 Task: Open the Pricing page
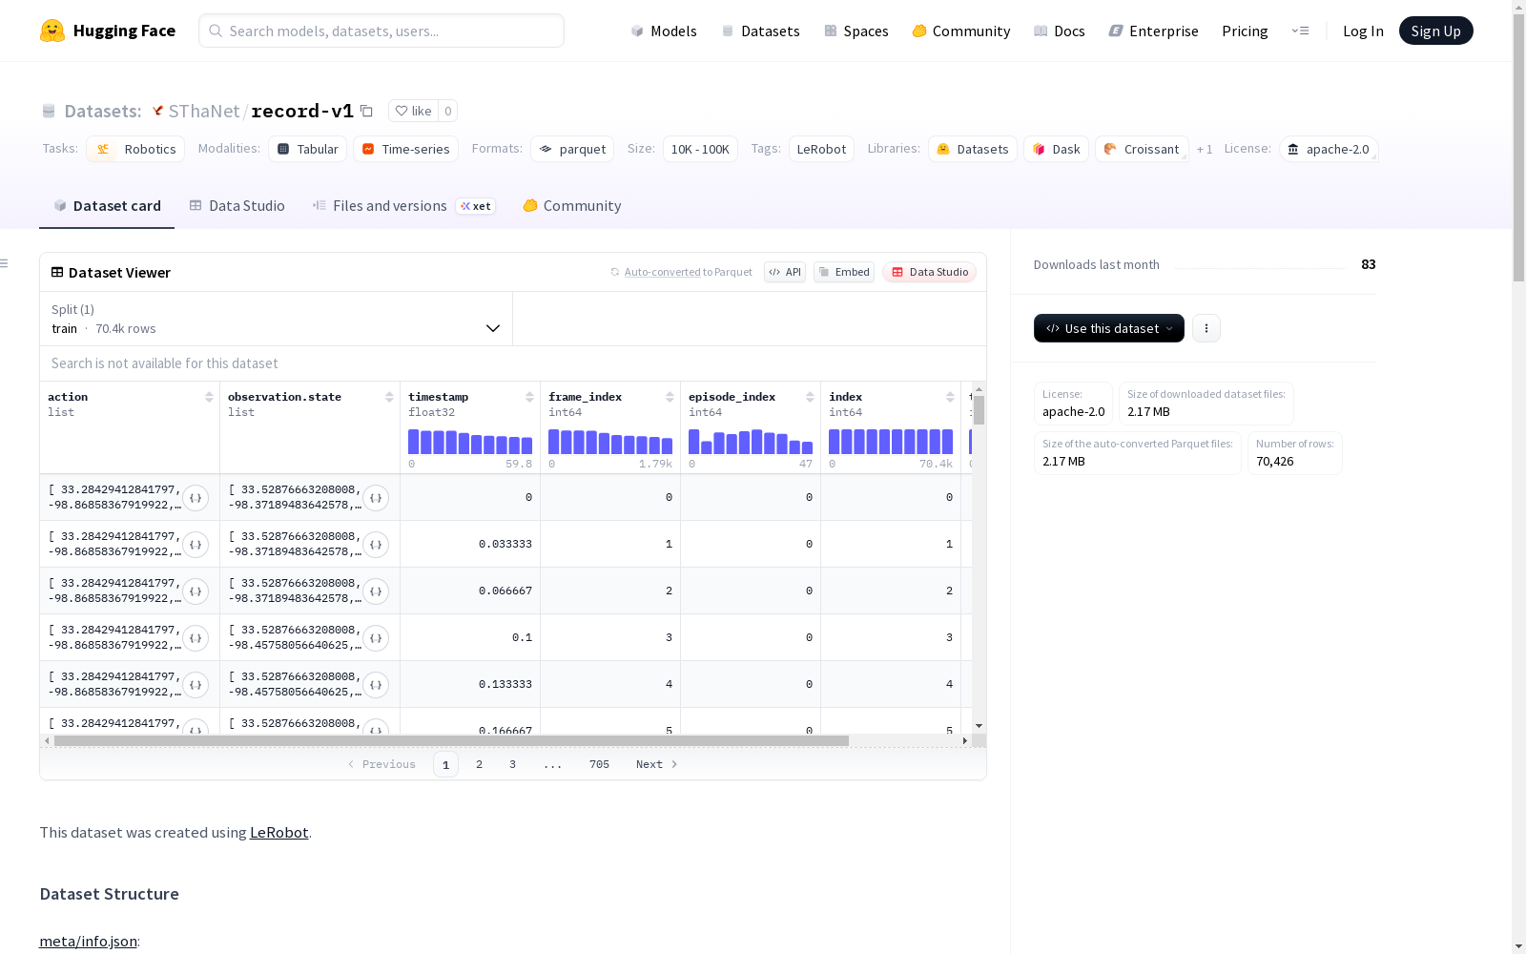coord(1245,31)
